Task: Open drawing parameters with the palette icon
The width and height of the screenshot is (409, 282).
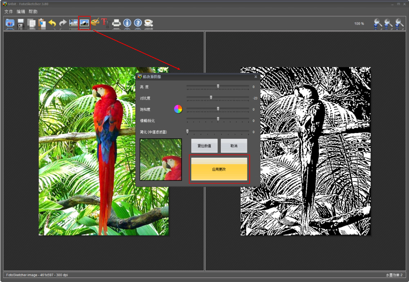Action: (x=95, y=23)
